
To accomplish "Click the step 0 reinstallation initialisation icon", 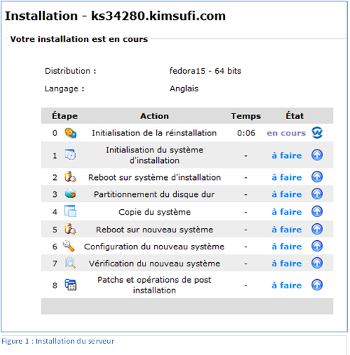I will pos(70,133).
